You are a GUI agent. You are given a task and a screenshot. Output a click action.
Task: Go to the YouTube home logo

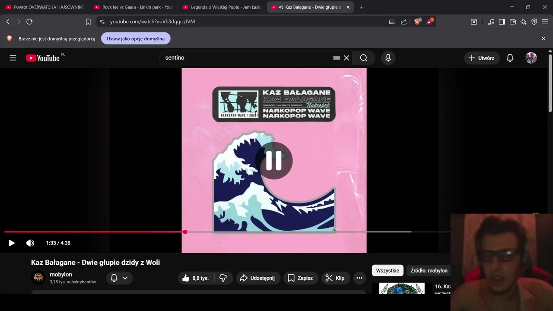pyautogui.click(x=43, y=58)
